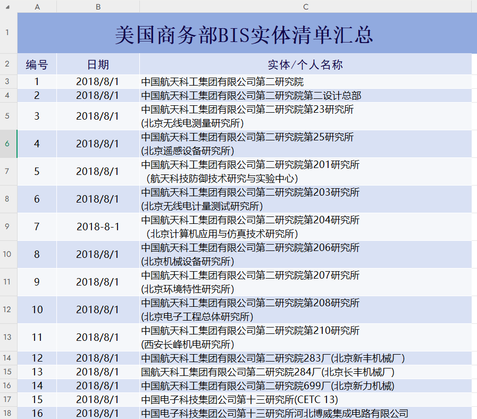
Task: Select row 18 header
Action: coord(7,413)
